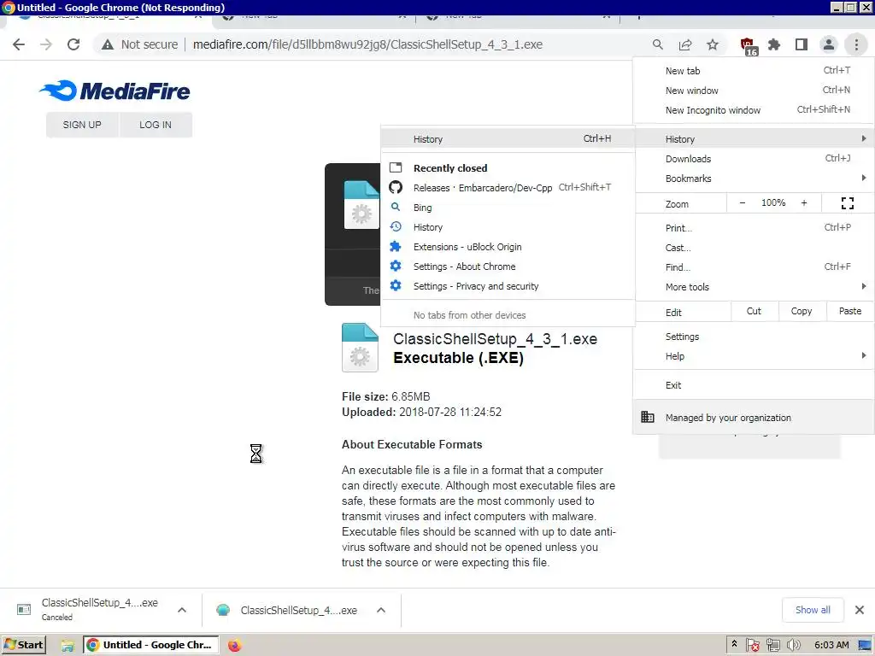This screenshot has width=875, height=656.
Task: Open the profile avatar icon
Action: [829, 44]
